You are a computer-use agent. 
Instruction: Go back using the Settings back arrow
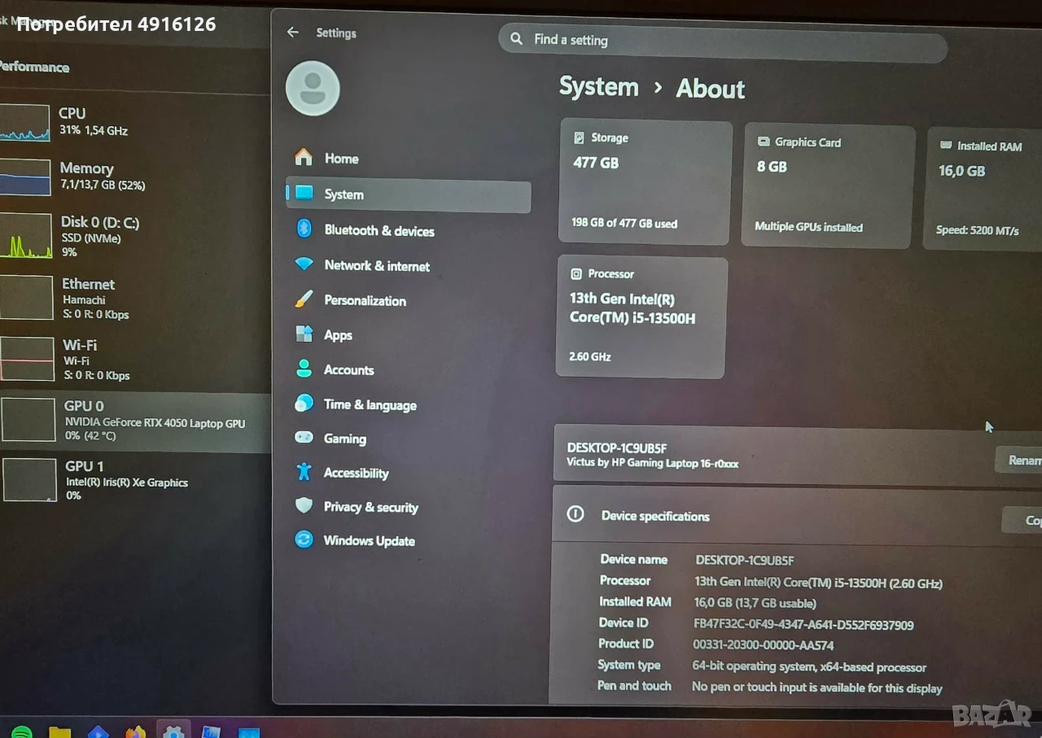(x=293, y=33)
